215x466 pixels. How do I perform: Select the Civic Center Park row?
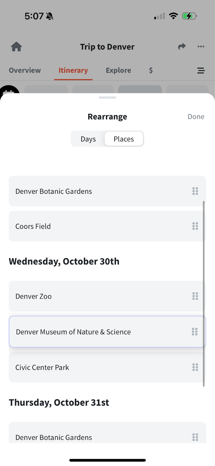87,367
